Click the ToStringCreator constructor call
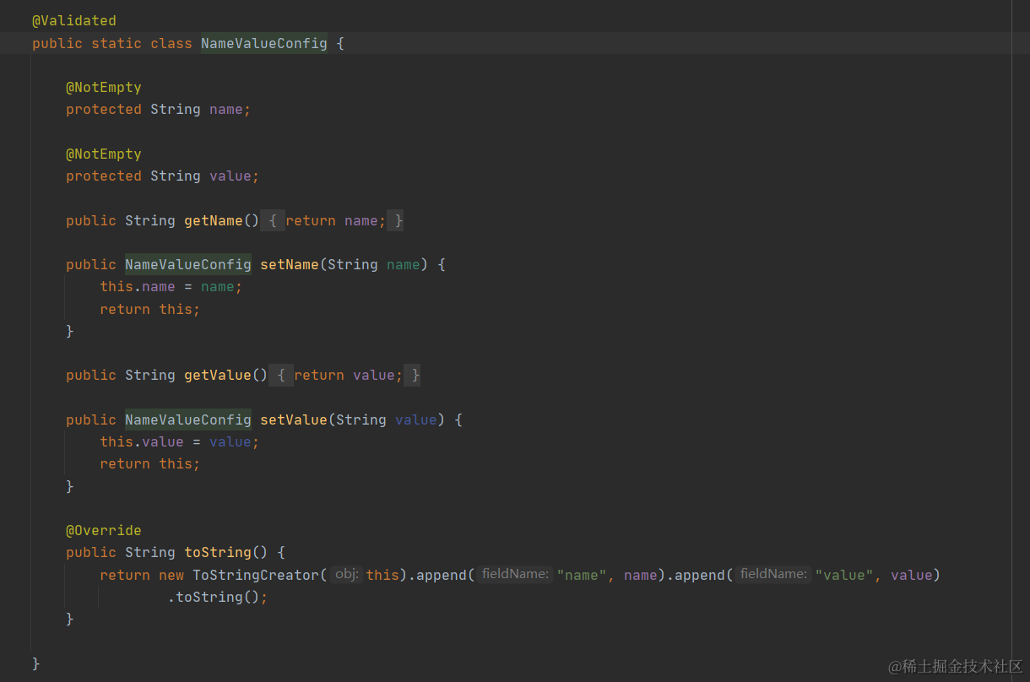The height and width of the screenshot is (682, 1030). (256, 575)
